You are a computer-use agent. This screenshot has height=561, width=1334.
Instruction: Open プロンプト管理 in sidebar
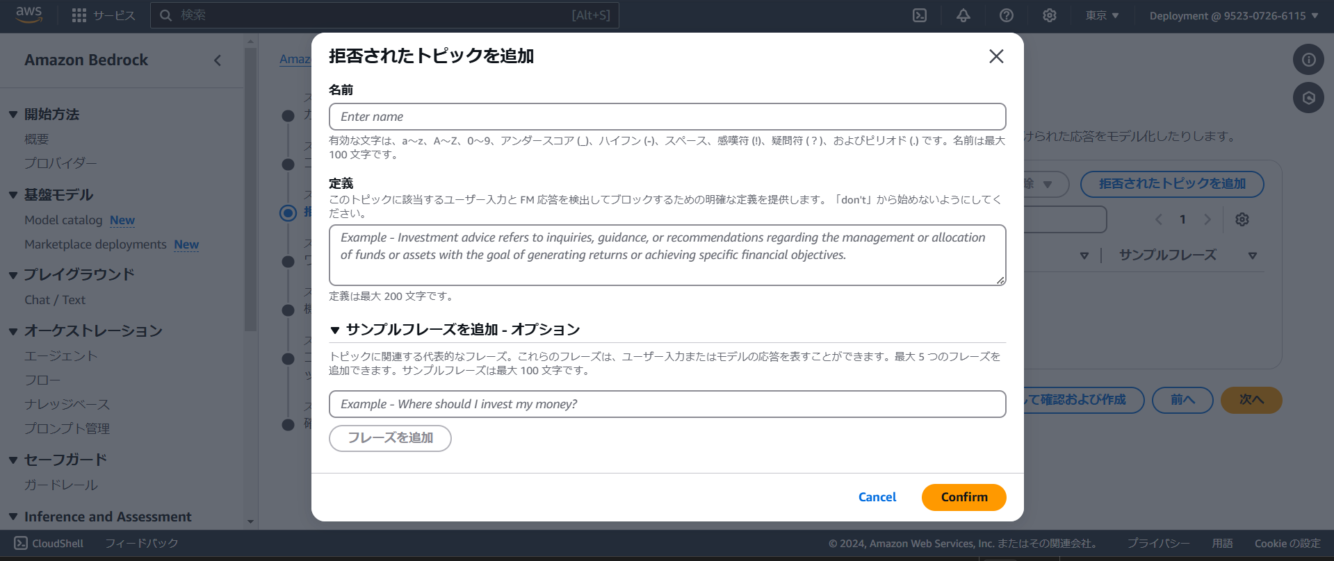click(x=67, y=428)
